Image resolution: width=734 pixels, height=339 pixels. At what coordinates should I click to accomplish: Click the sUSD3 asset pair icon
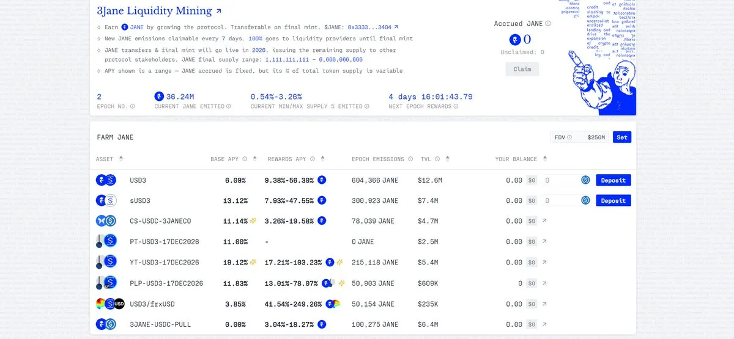coord(106,200)
